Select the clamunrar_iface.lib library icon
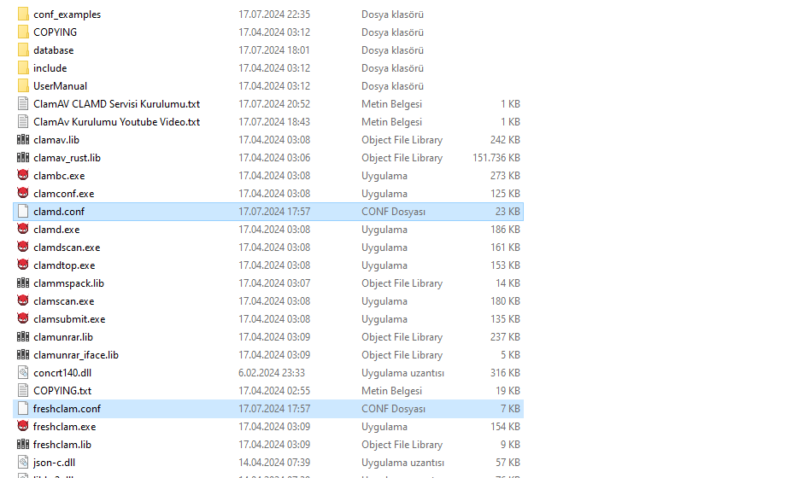Screen dimensions: 804x478 [x=23, y=355]
